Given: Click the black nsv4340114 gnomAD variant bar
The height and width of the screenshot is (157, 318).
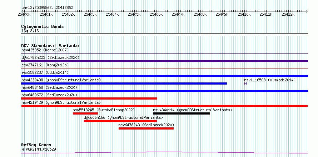Looking at the screenshot, I should pos(181,113).
